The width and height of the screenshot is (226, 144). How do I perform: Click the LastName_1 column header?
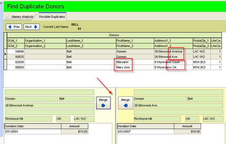click(x=91, y=41)
